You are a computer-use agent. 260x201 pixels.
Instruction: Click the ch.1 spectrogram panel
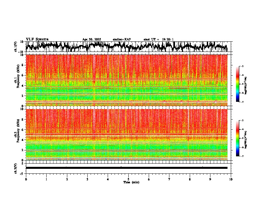click(x=126, y=80)
